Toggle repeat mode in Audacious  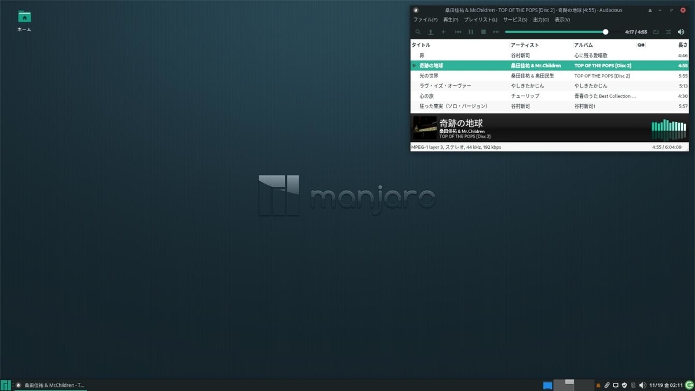point(656,32)
